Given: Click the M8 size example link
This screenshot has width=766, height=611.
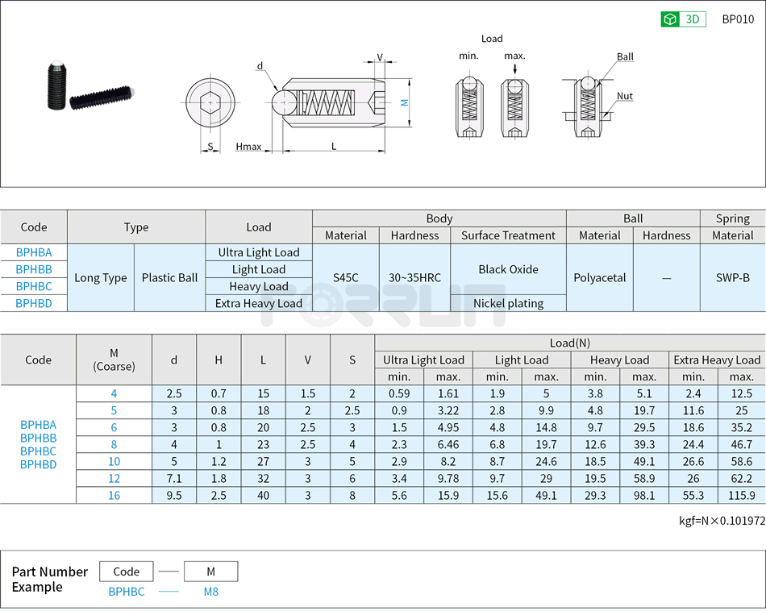Looking at the screenshot, I should click(210, 591).
